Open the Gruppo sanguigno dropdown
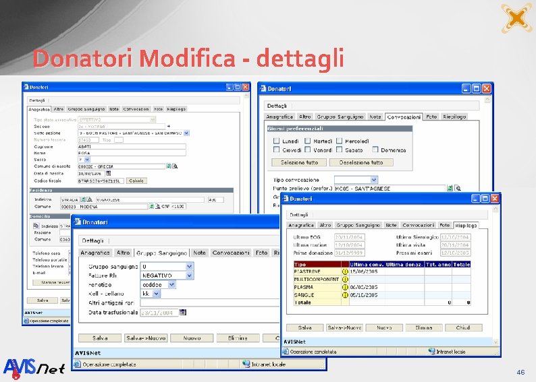 point(190,266)
